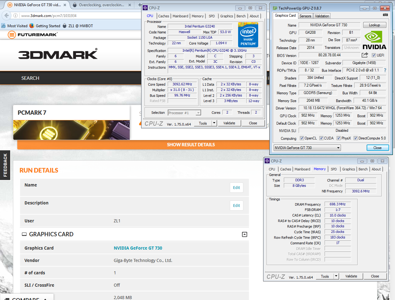Toggle the PhysX checkbox

pos(338,138)
